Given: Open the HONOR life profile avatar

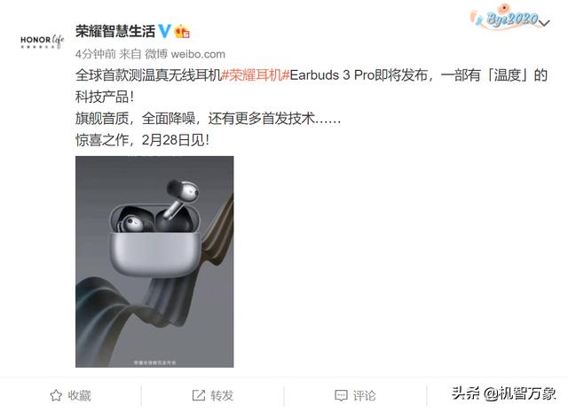Looking at the screenshot, I should pyautogui.click(x=42, y=42).
